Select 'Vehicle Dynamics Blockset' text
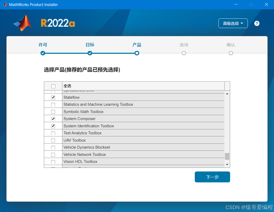Screen dimensions: 274x212 [x=87, y=147]
